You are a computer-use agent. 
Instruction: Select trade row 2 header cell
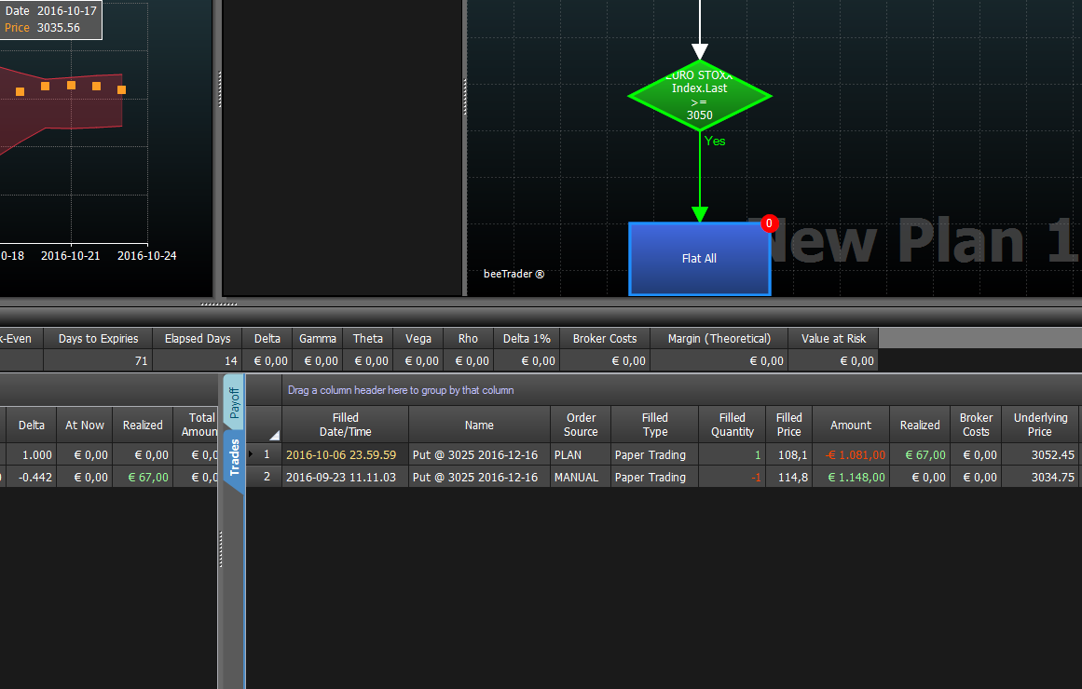click(265, 477)
